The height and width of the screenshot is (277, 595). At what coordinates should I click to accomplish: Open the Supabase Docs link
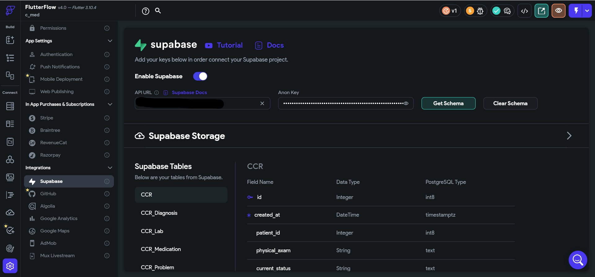(189, 93)
